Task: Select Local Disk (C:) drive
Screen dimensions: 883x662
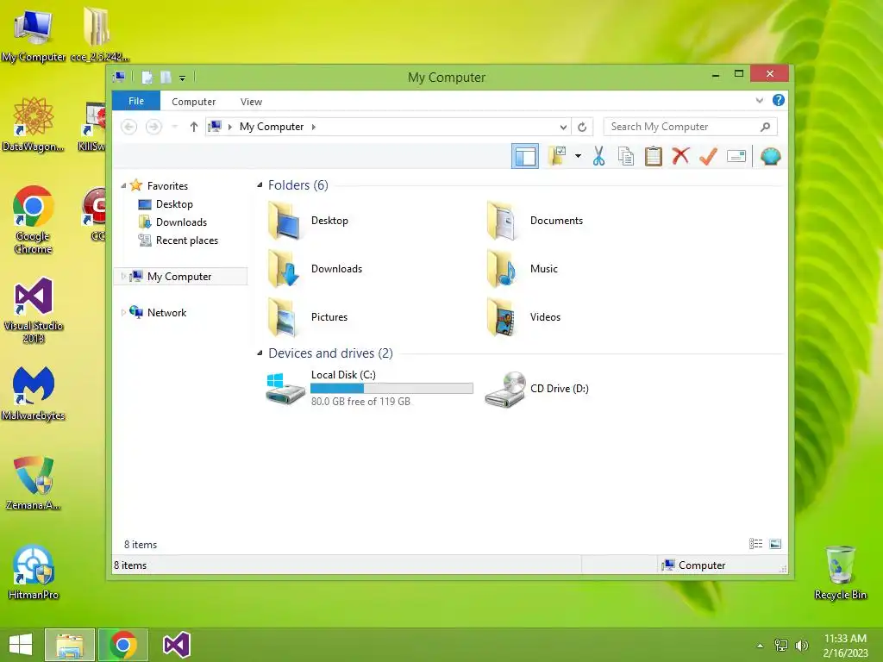Action: click(x=369, y=388)
